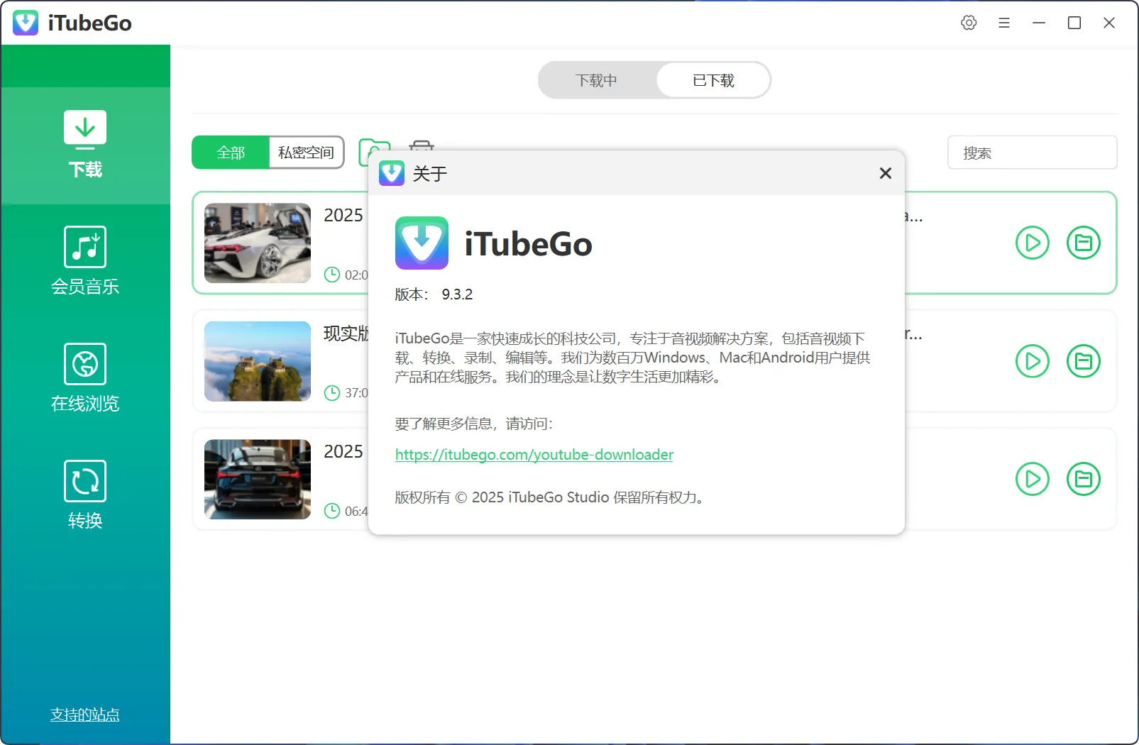1139x745 pixels.
Task: Open file folder for third video
Action: (1083, 479)
